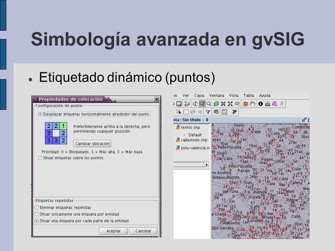This screenshot has height=251, width=335.
Task: Select the Select by rectangle tool
Action: coord(186,112)
